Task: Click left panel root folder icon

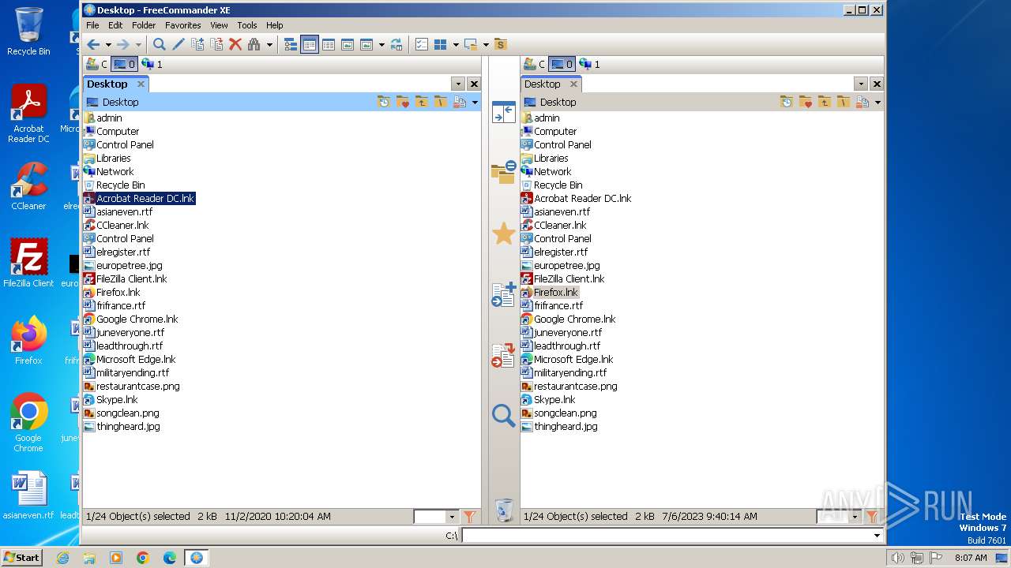Action: click(441, 102)
